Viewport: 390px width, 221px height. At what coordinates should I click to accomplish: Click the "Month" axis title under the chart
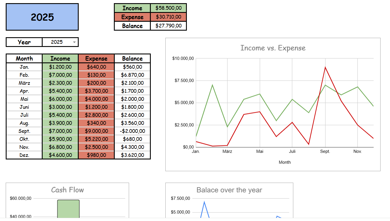(x=285, y=162)
